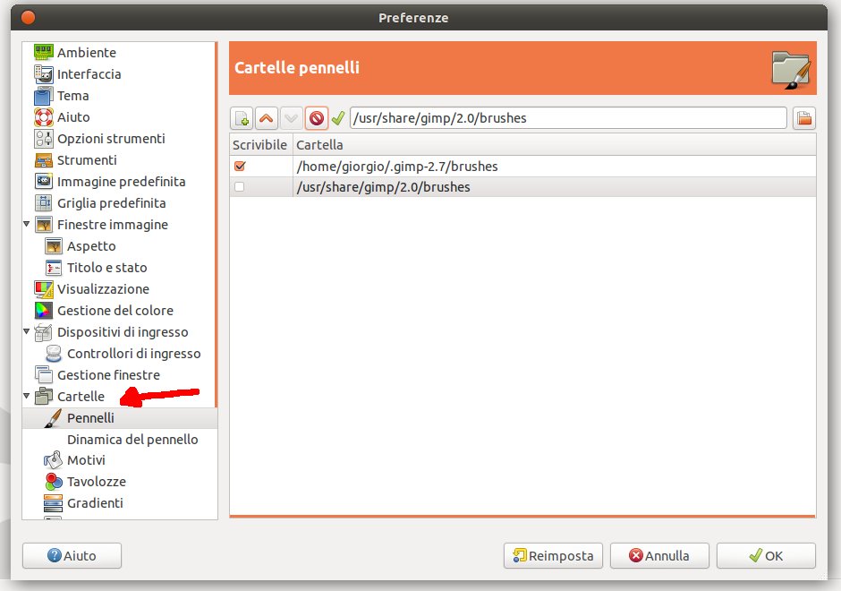Screen dimensions: 841x591
Task: Click the Tavolozze palette icon
Action: pyautogui.click(x=53, y=482)
